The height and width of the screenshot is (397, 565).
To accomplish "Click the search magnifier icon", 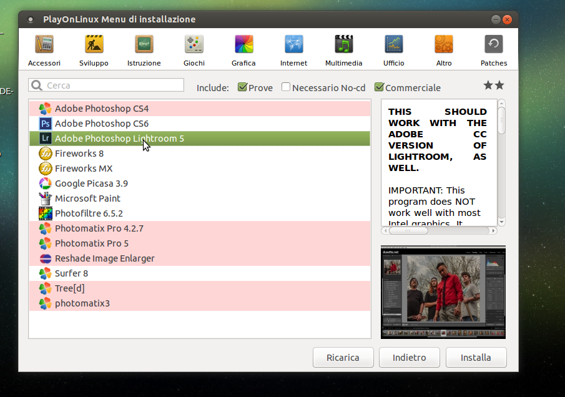I will pyautogui.click(x=37, y=86).
